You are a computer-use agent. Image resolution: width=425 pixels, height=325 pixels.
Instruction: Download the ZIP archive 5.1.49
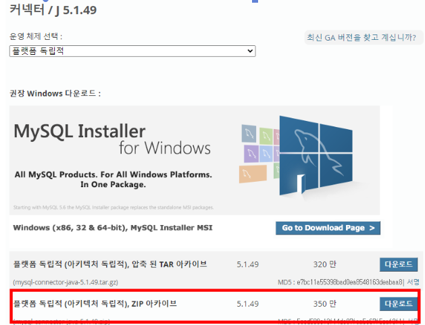coord(399,303)
